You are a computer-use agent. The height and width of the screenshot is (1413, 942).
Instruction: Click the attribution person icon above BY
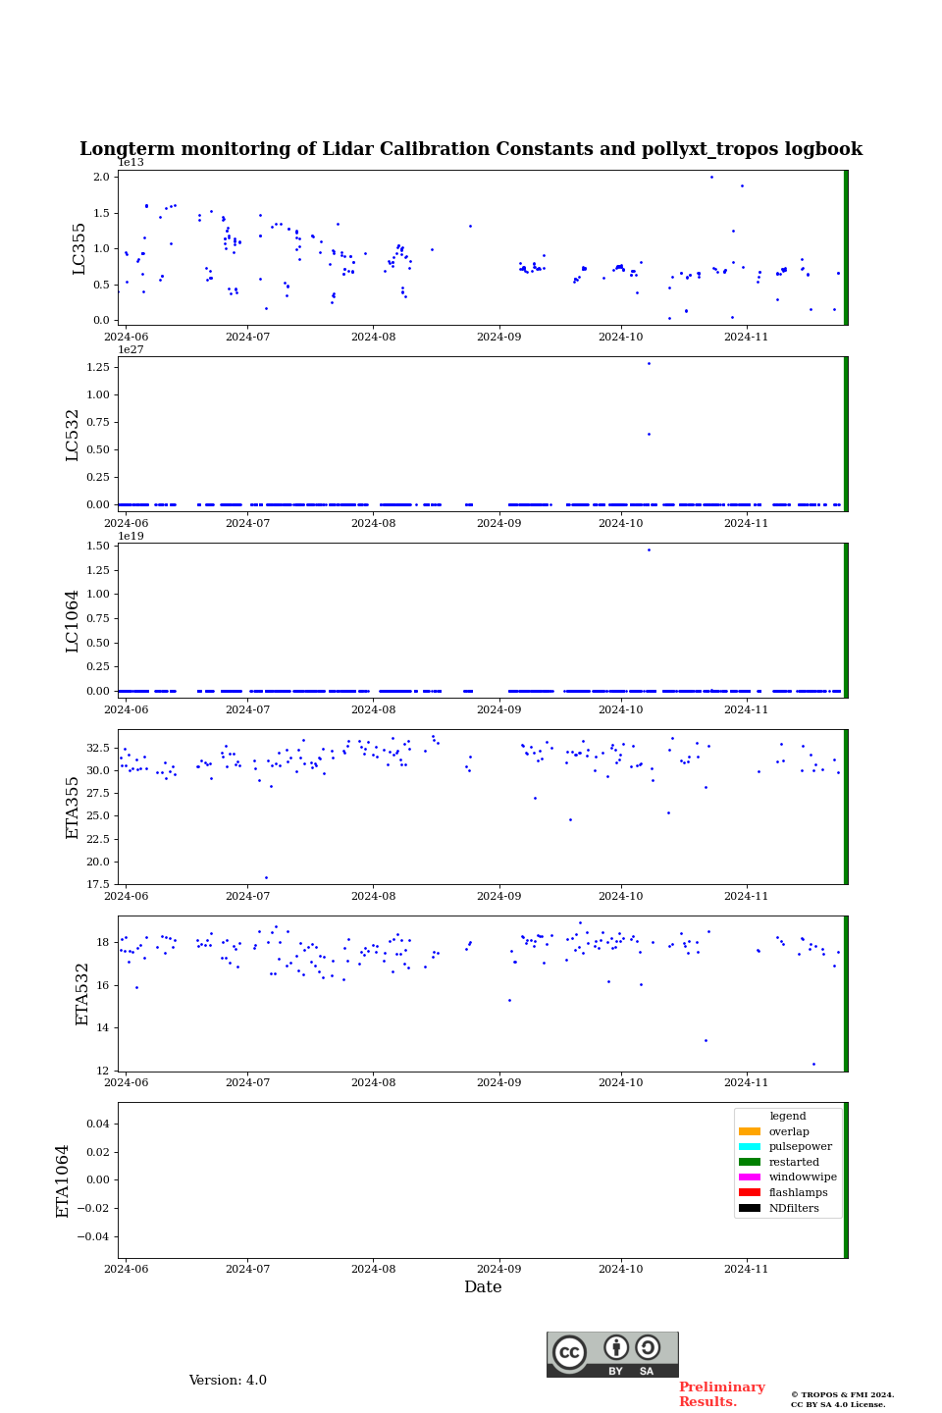click(x=616, y=1347)
